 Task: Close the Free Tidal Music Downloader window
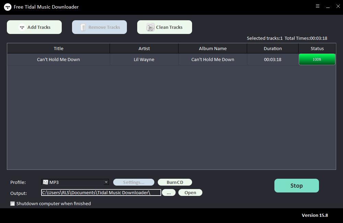[x=338, y=6]
